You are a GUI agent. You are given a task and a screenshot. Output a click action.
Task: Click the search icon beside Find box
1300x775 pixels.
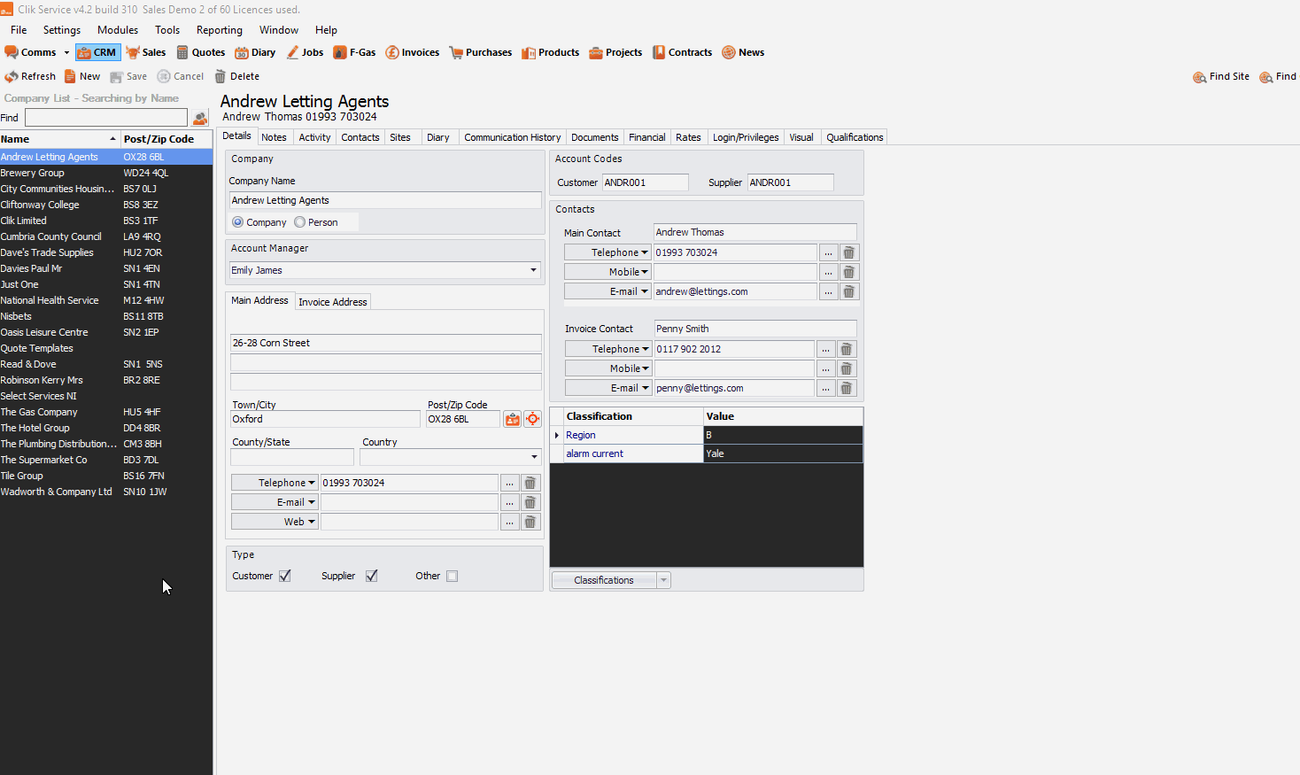200,118
